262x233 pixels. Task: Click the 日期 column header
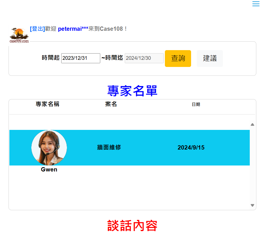click(196, 105)
